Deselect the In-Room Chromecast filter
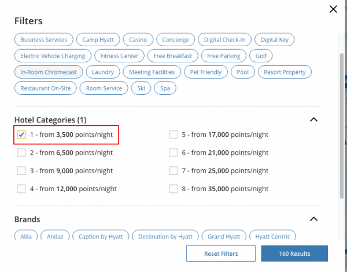Viewport: 347px width, 272px height. click(x=47, y=72)
